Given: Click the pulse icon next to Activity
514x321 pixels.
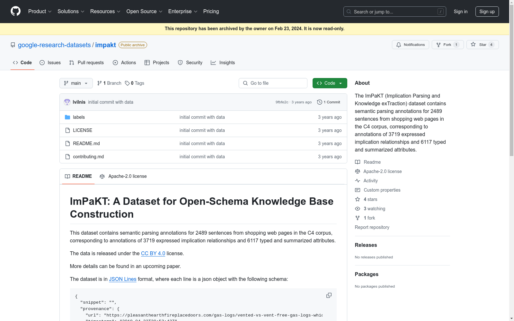Looking at the screenshot, I should [358, 181].
